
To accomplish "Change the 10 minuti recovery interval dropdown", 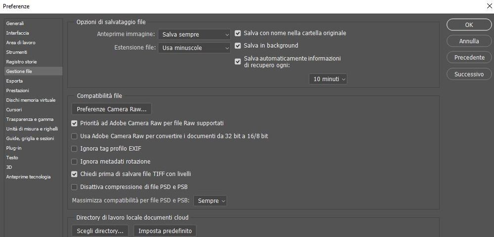I will tap(328, 79).
